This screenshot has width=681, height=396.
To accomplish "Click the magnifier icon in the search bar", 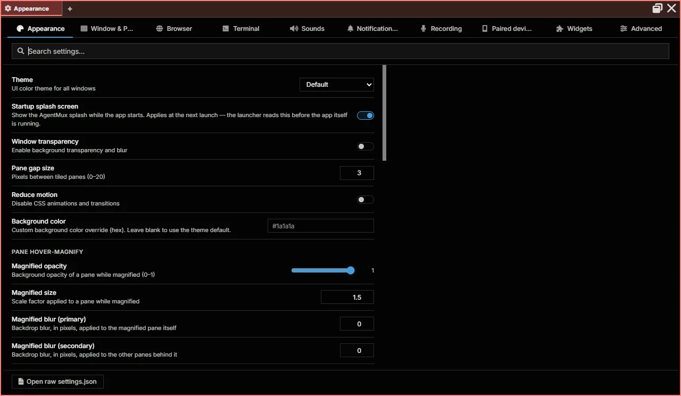I will (21, 51).
